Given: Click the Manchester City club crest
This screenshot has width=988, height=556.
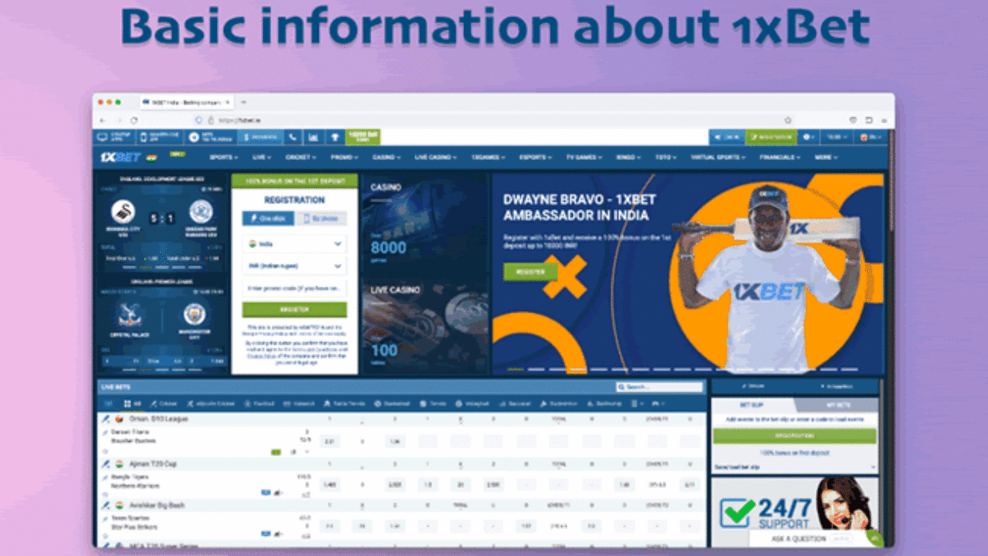Looking at the screenshot, I should click(195, 314).
